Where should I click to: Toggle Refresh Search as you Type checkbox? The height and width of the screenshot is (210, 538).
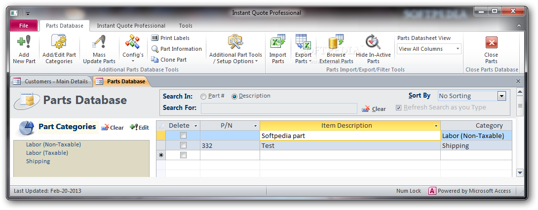click(398, 107)
